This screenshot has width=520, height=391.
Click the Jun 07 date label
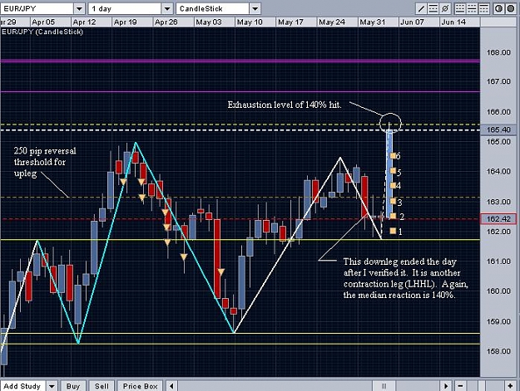point(412,22)
